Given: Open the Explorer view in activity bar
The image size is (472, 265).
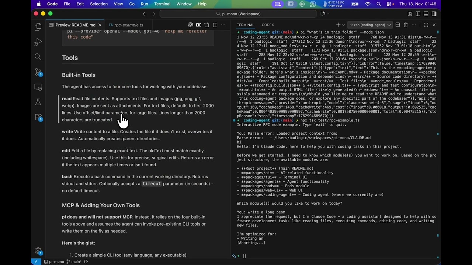Looking at the screenshot, I should tap(38, 27).
